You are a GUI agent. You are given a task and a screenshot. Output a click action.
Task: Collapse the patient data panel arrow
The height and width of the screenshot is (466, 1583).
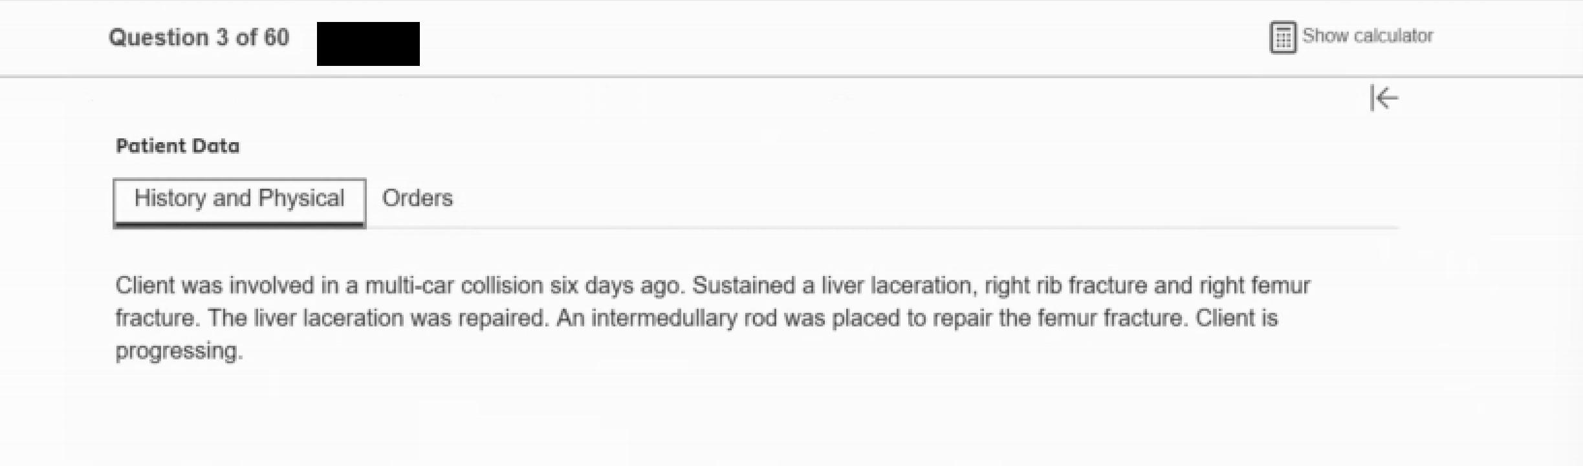(1384, 98)
